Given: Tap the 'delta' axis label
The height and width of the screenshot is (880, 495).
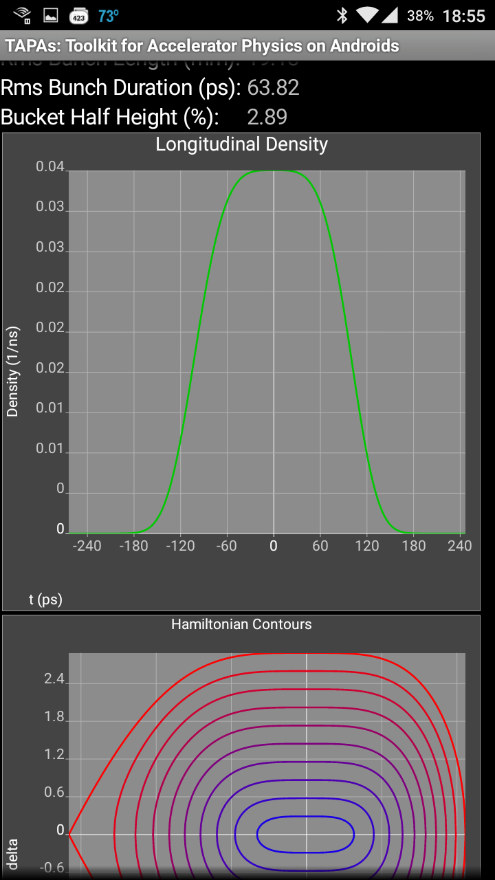Looking at the screenshot, I should coord(12,855).
